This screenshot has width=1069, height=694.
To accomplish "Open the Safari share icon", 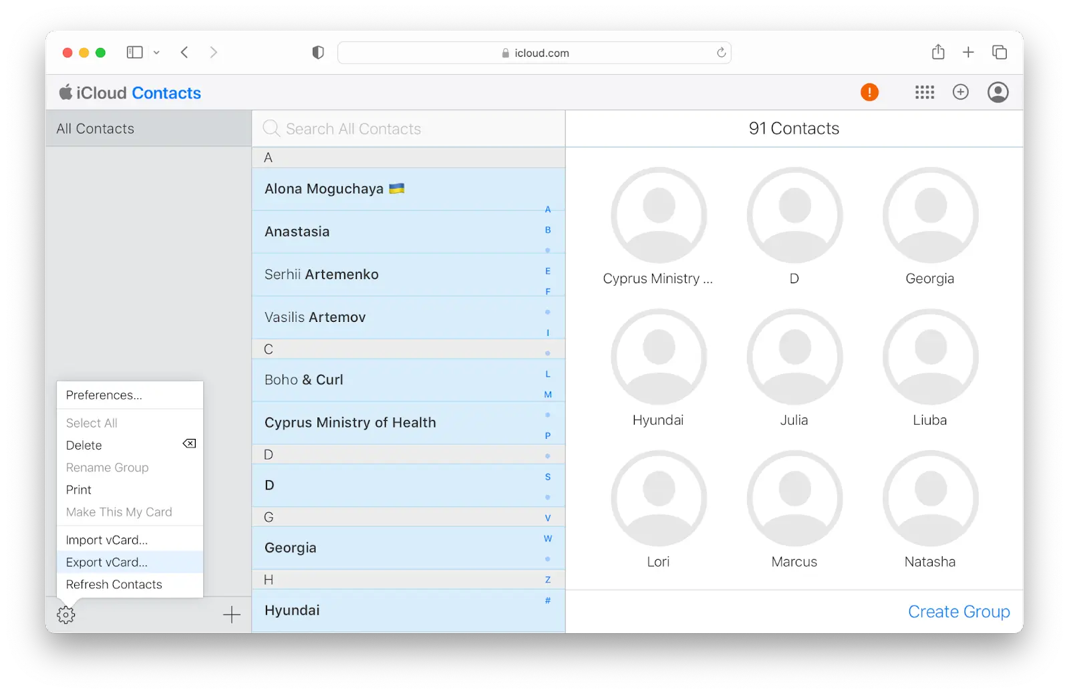I will [x=938, y=51].
